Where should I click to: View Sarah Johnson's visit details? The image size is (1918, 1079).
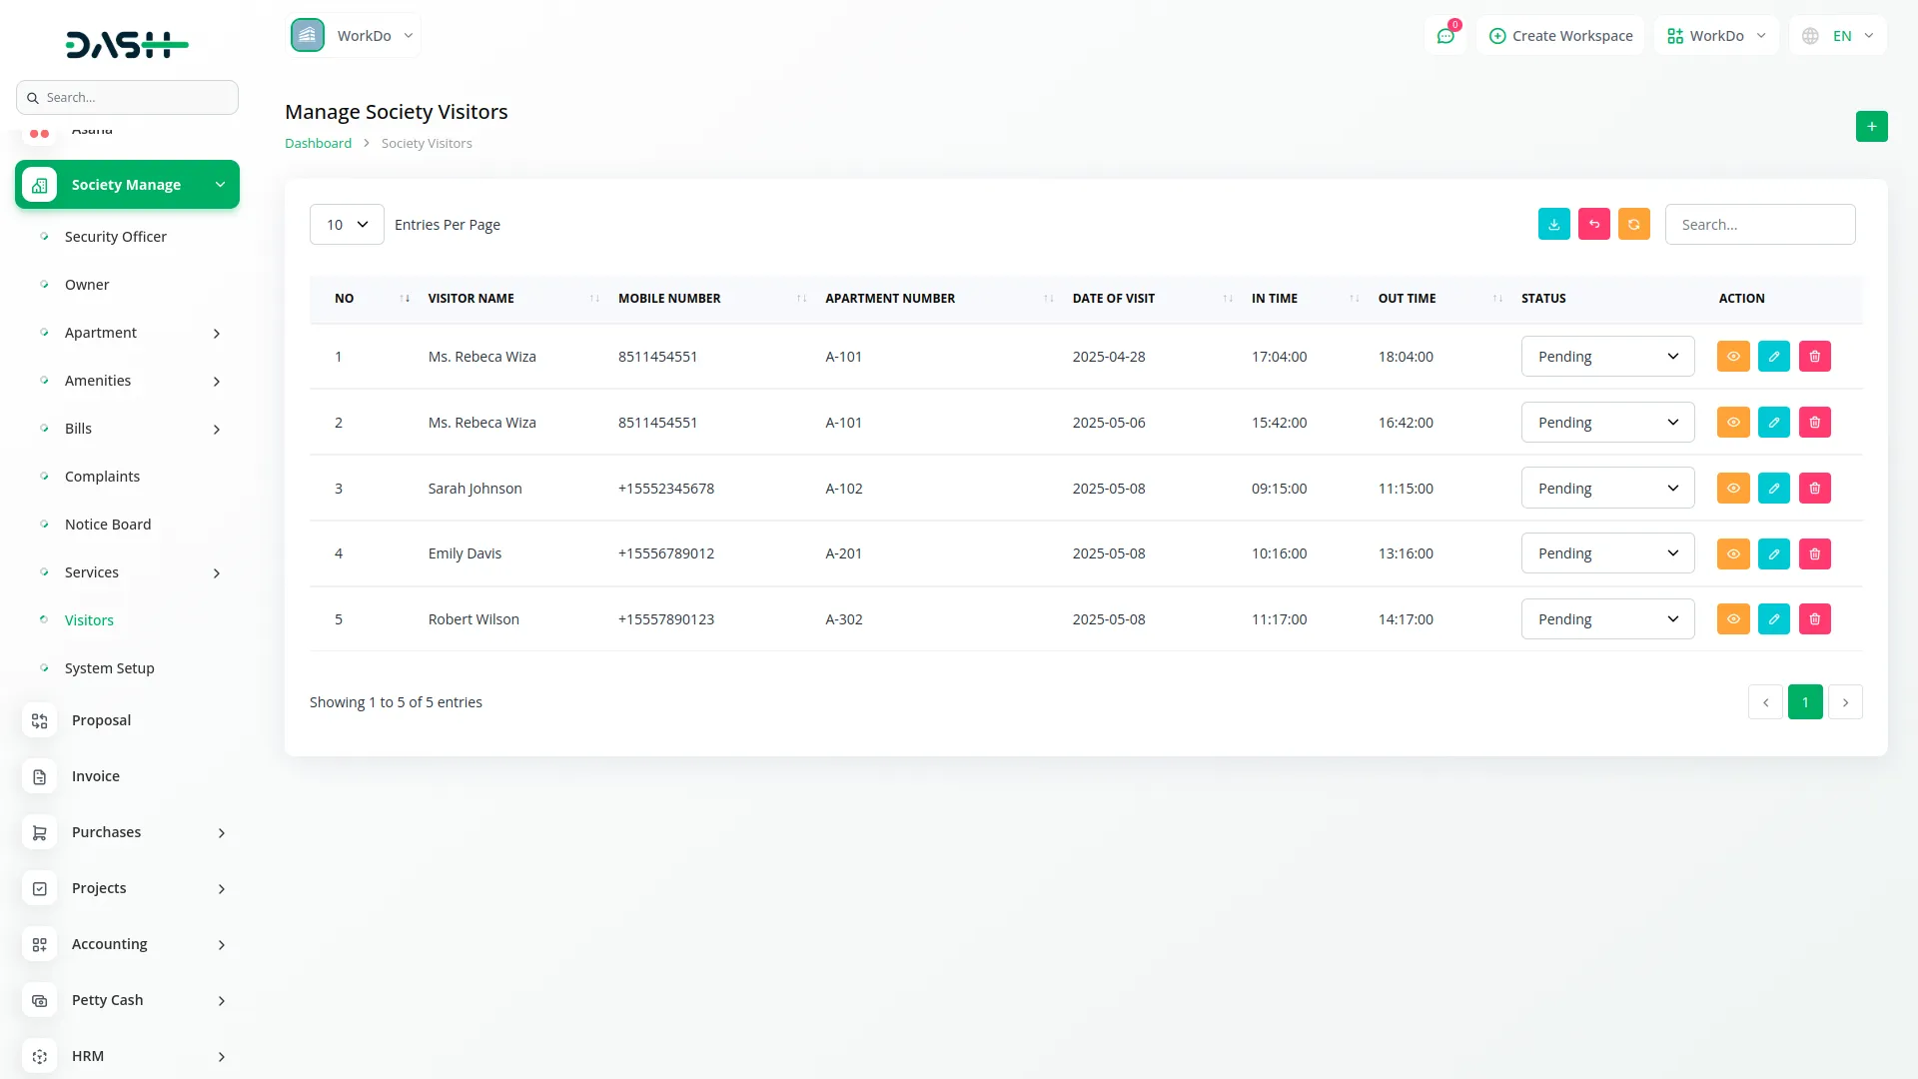(x=1732, y=489)
